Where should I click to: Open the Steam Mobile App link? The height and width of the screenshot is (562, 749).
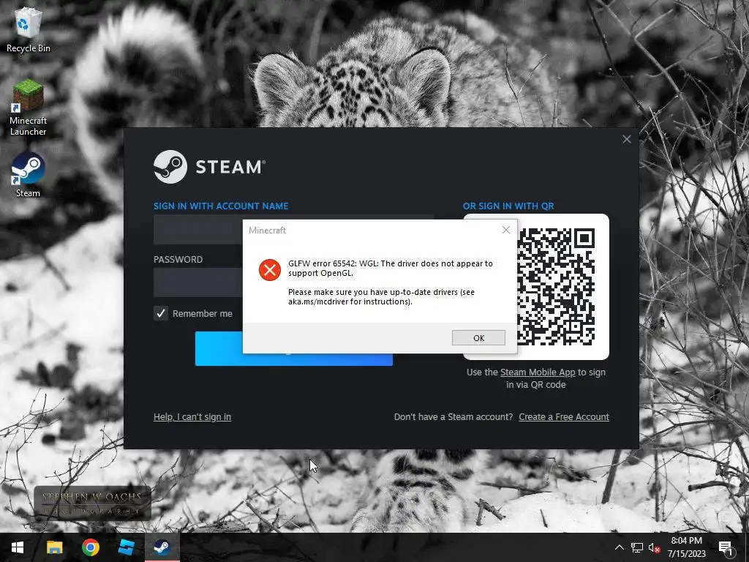click(x=538, y=372)
